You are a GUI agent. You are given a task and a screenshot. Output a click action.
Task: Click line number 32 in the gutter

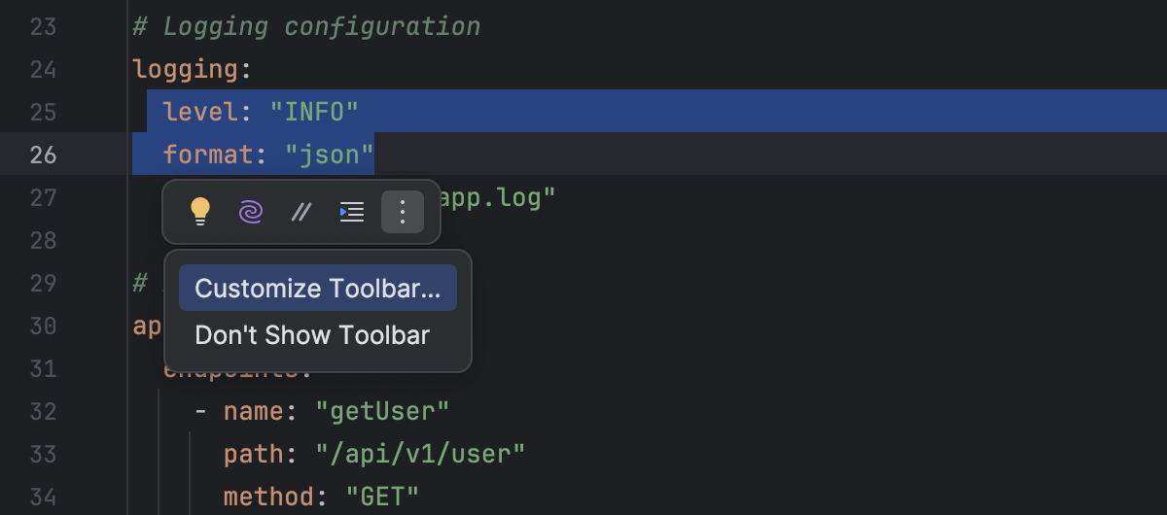click(43, 411)
